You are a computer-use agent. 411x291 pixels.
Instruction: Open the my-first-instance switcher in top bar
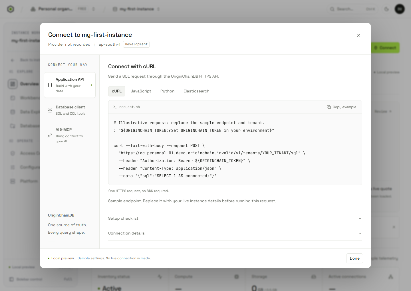tap(136, 9)
